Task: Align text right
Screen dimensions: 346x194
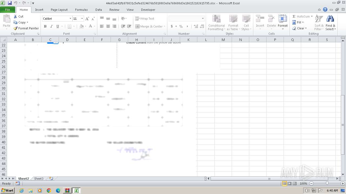Action: pyautogui.click(x=114, y=26)
